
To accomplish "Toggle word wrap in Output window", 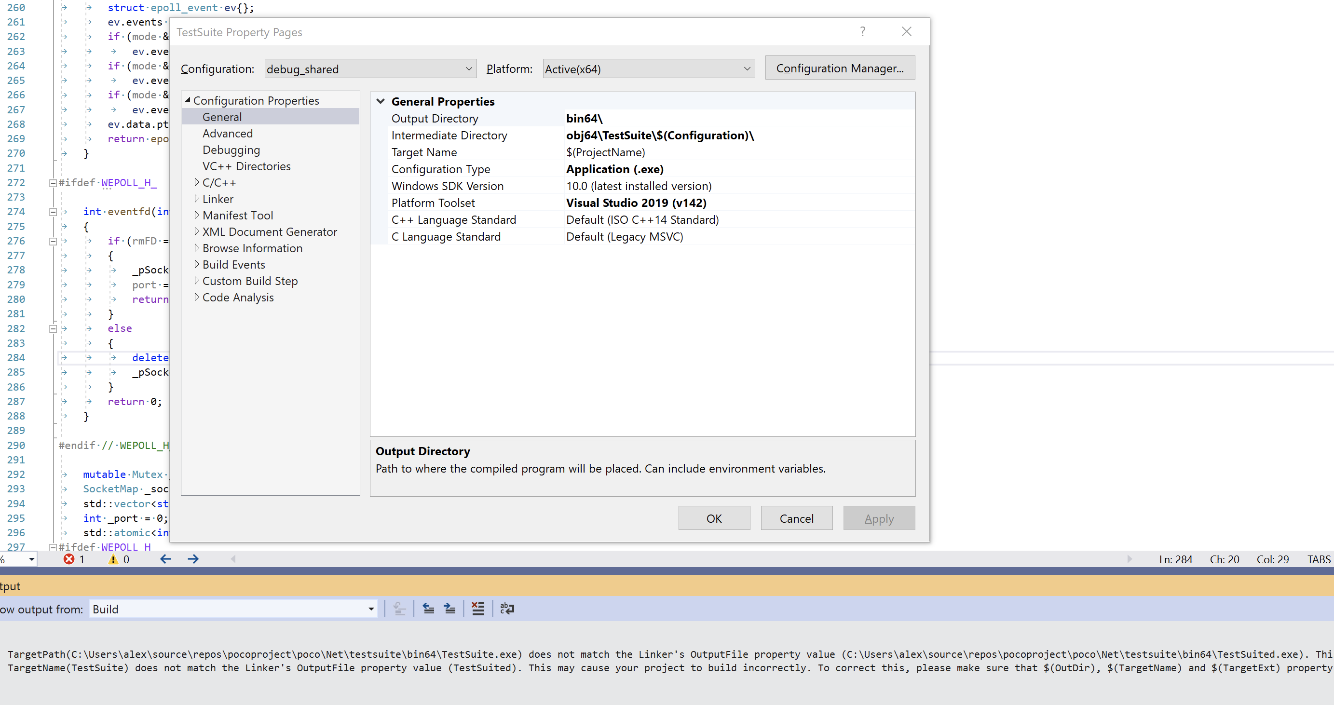I will click(507, 609).
